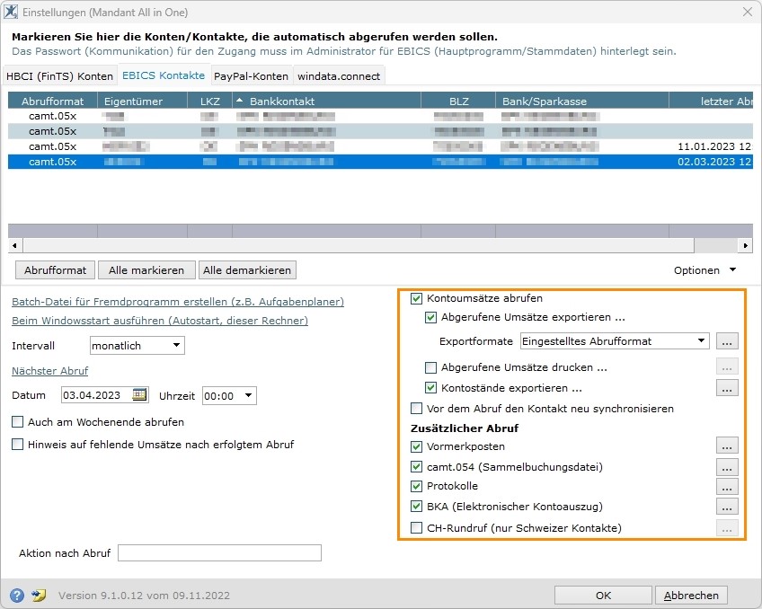Screen dimensions: 762x609
Task: Open the Uhrzeit time dropdown
Action: [x=229, y=396]
